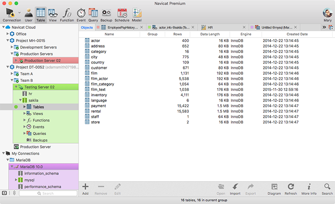335x204 pixels.
Task: Expand Development Servers group
Action: (x=12, y=47)
